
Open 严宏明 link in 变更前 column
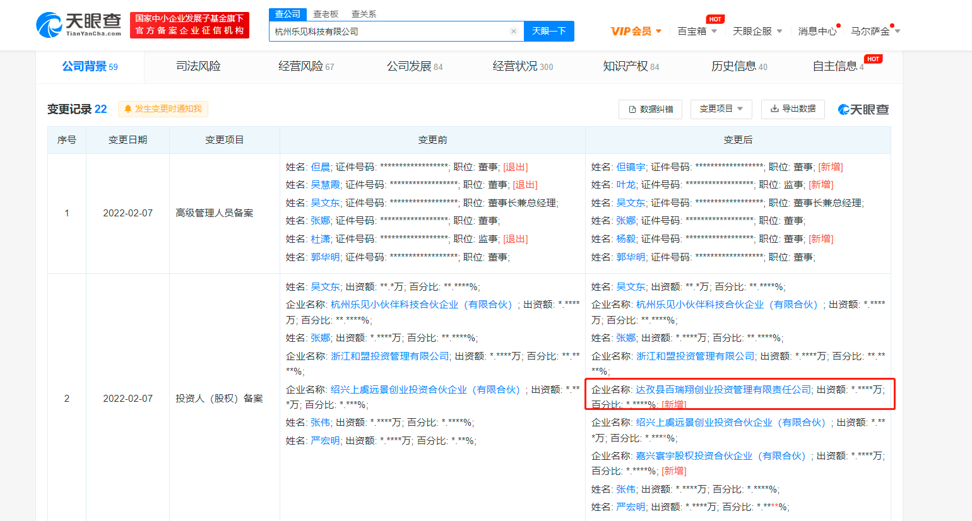click(326, 441)
